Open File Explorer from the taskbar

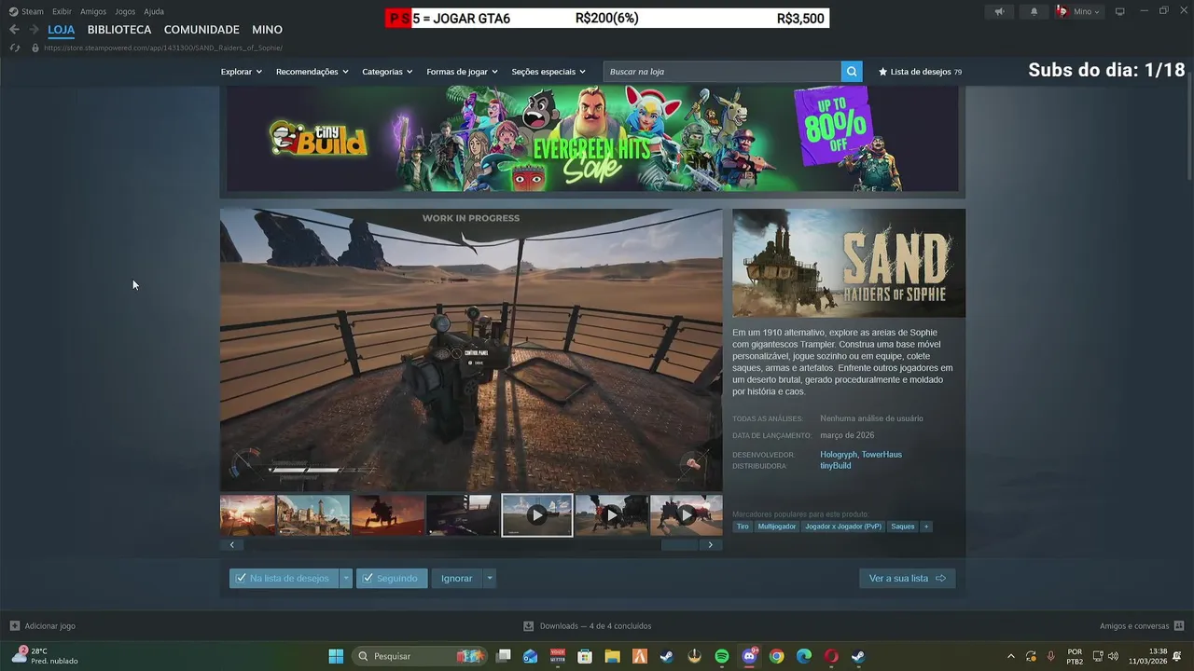(612, 656)
